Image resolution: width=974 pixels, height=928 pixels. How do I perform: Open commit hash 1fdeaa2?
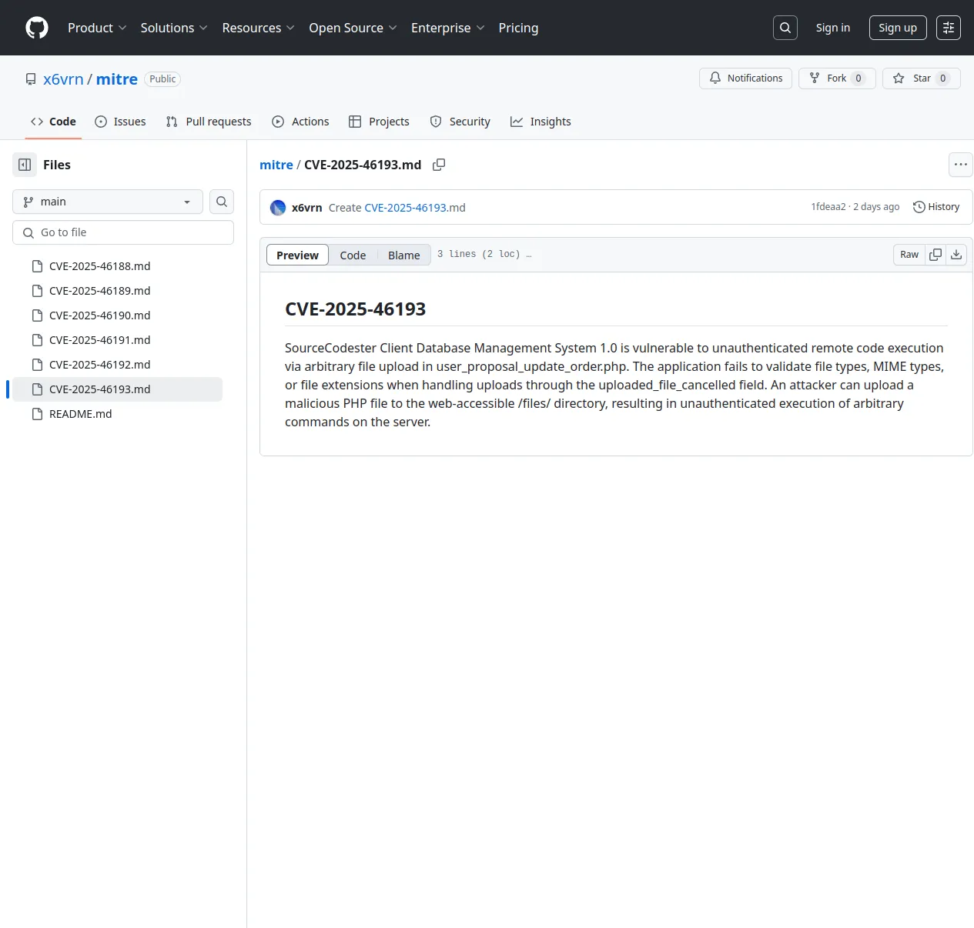pyautogui.click(x=828, y=207)
